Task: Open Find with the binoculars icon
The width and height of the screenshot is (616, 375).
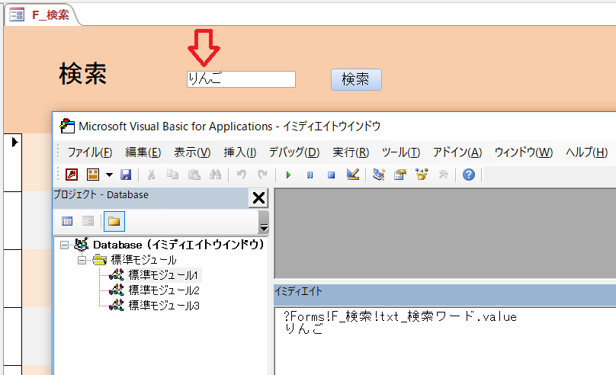Action: [x=215, y=175]
